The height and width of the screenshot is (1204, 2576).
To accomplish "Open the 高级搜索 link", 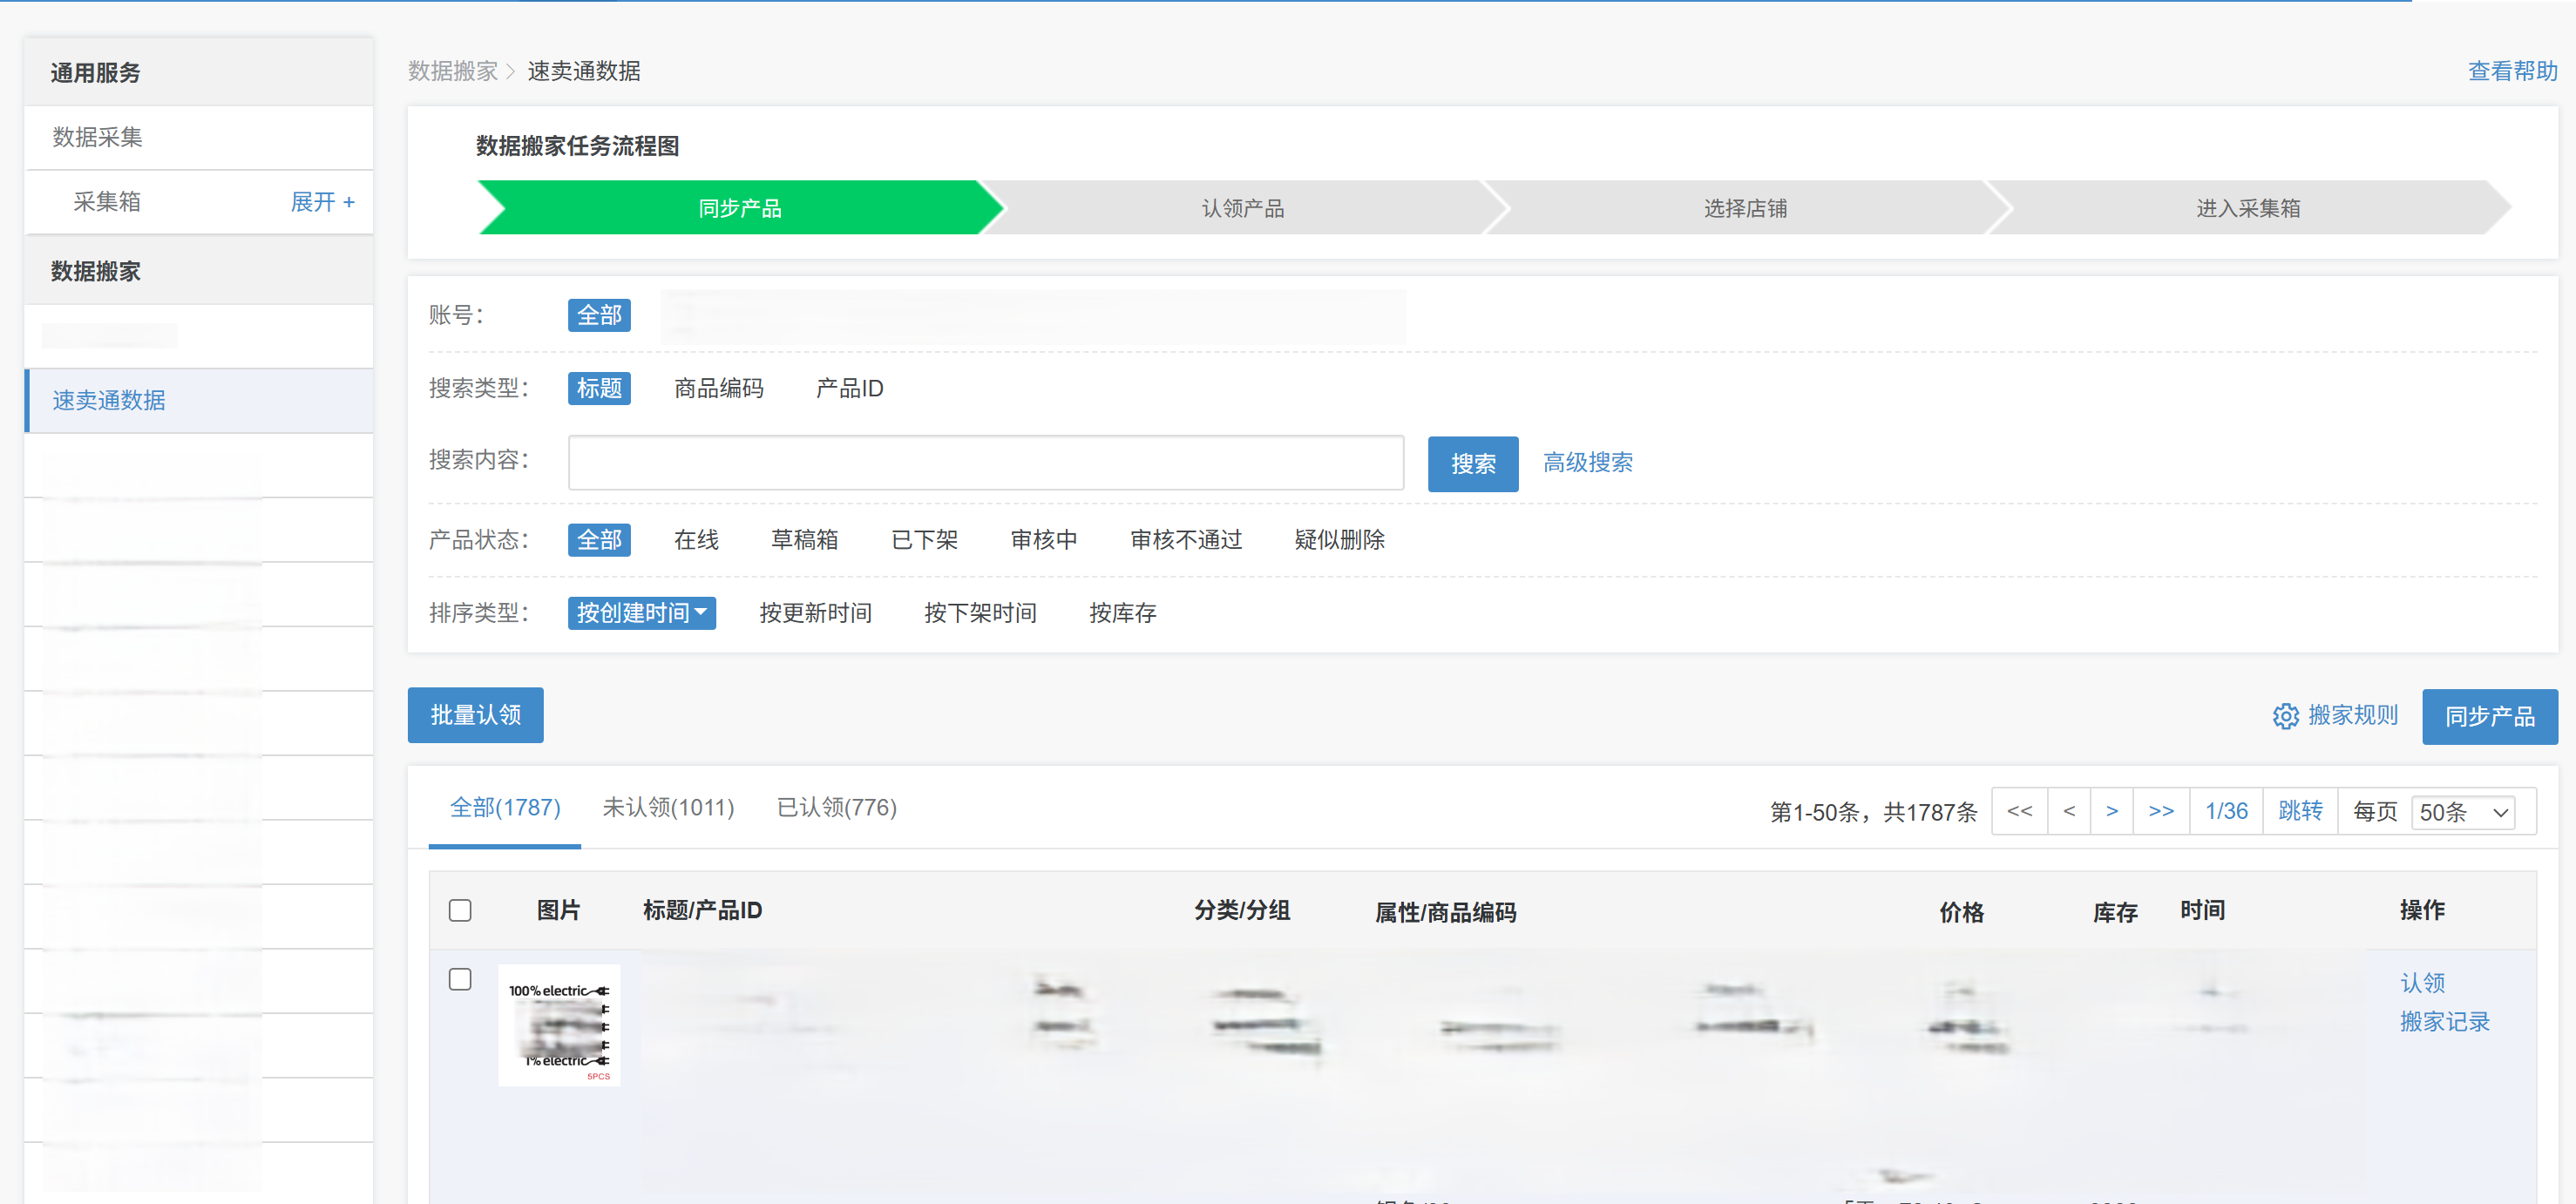I will (1587, 462).
